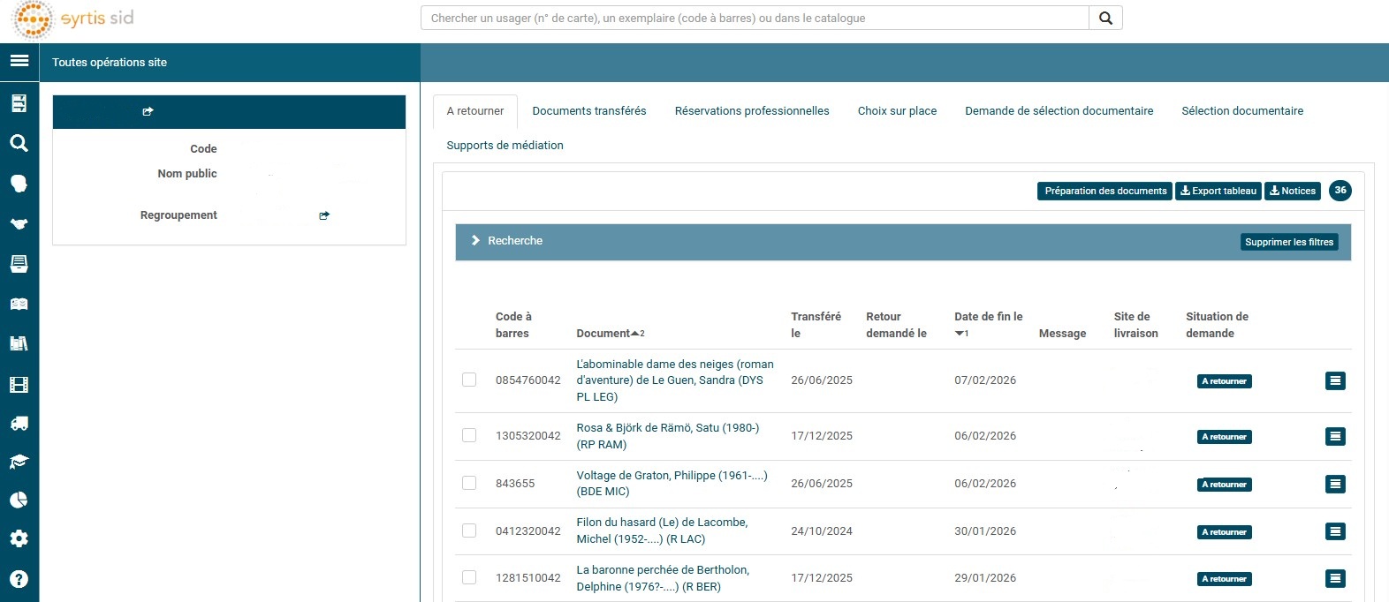Image resolution: width=1389 pixels, height=602 pixels.
Task: Open the settings gear sidebar icon
Action: pos(19,538)
